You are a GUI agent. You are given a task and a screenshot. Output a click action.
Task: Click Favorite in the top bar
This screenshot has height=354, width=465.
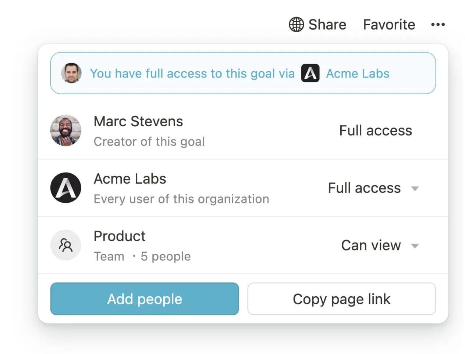[388, 25]
